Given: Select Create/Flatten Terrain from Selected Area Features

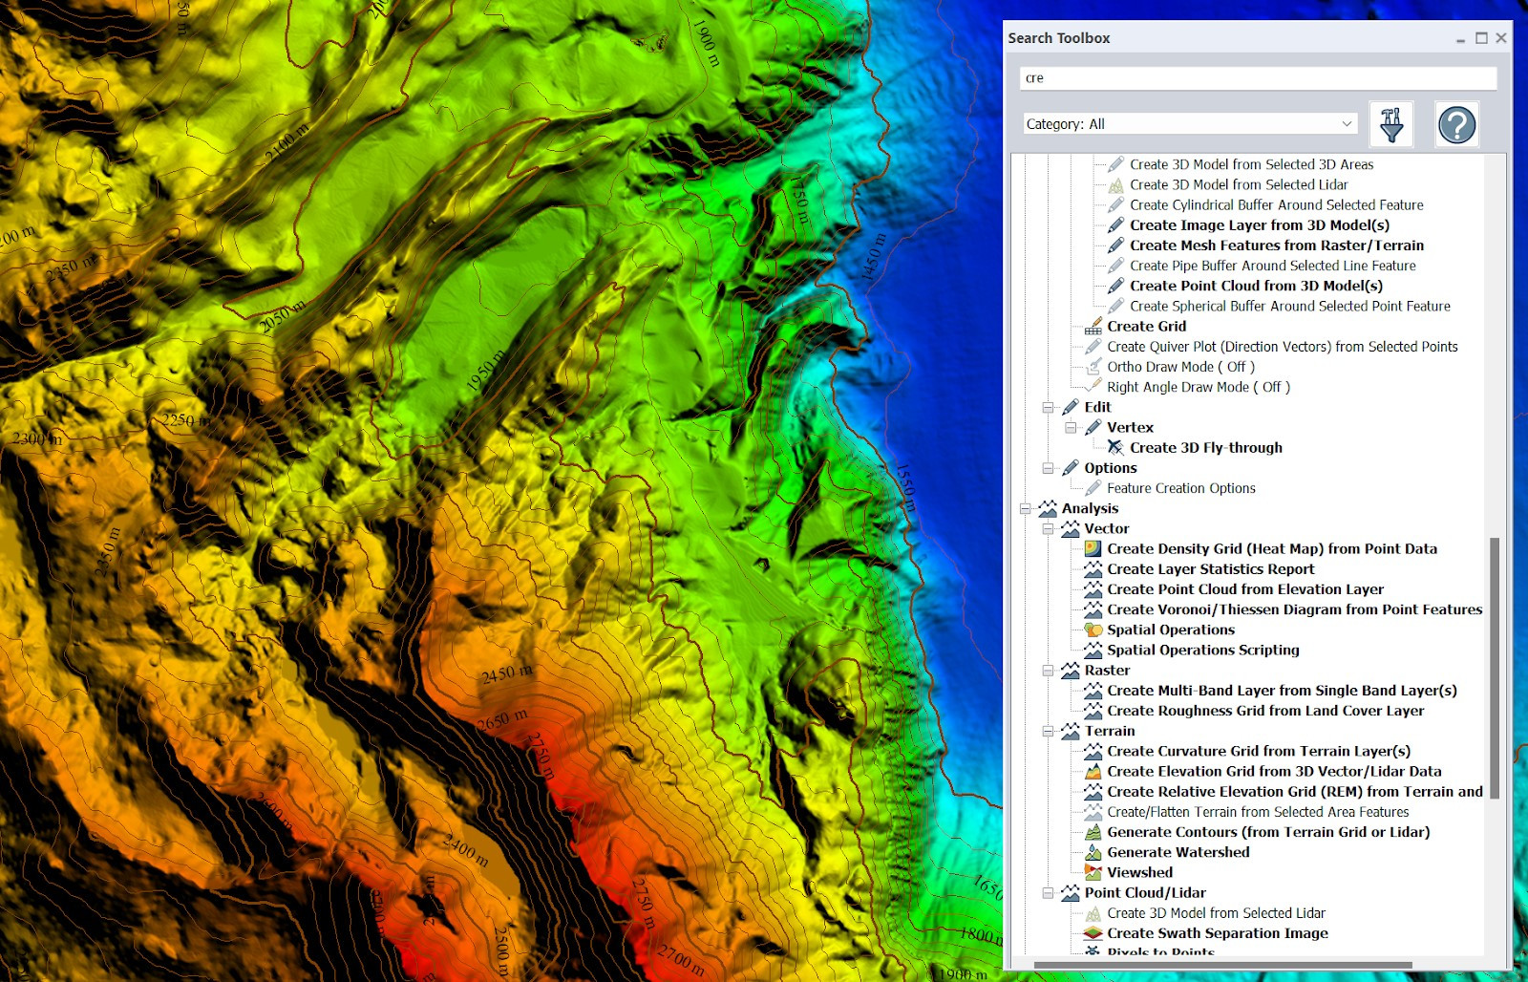Looking at the screenshot, I should (1258, 812).
